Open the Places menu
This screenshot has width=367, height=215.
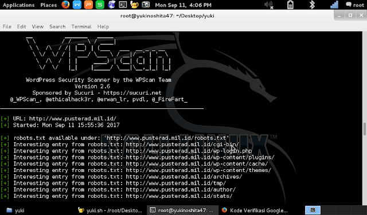(48, 5)
